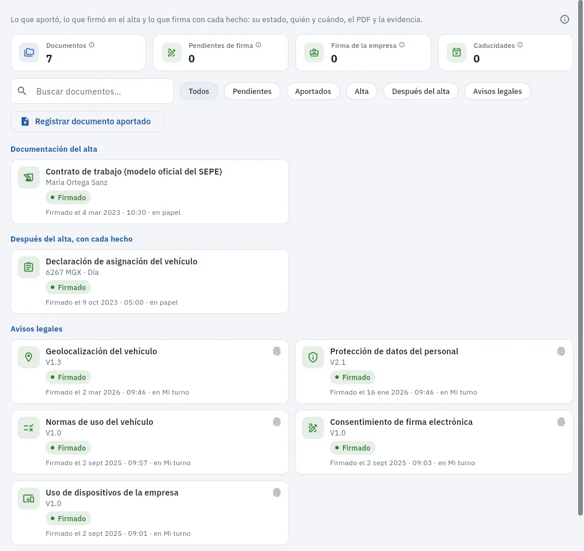This screenshot has width=584, height=551.
Task: Select the Todos filter chip
Action: click(x=199, y=91)
